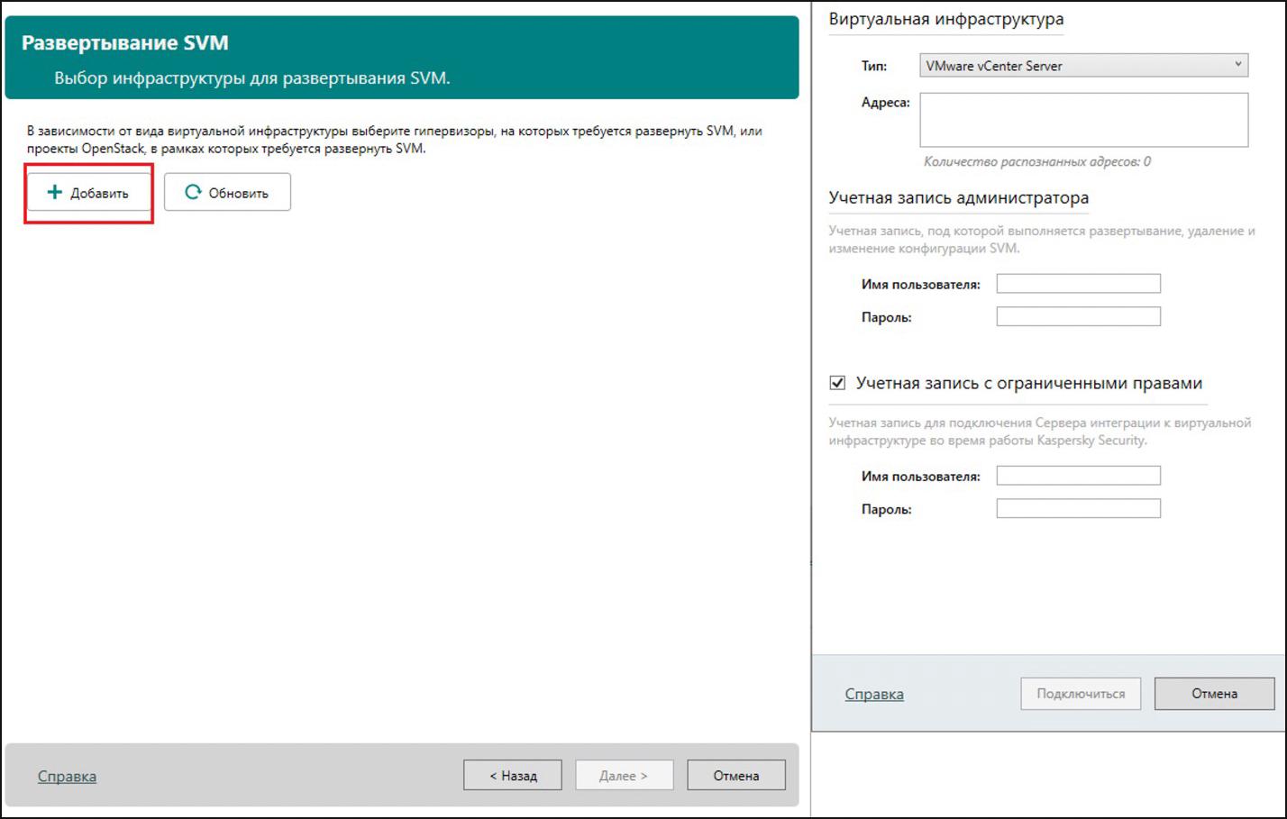Click the Развертывание SVM title

pyautogui.click(x=125, y=42)
